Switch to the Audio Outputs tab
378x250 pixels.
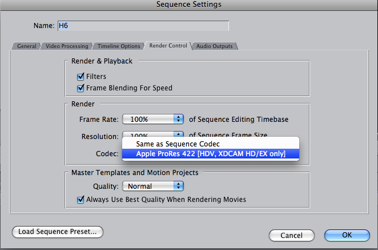pyautogui.click(x=215, y=46)
